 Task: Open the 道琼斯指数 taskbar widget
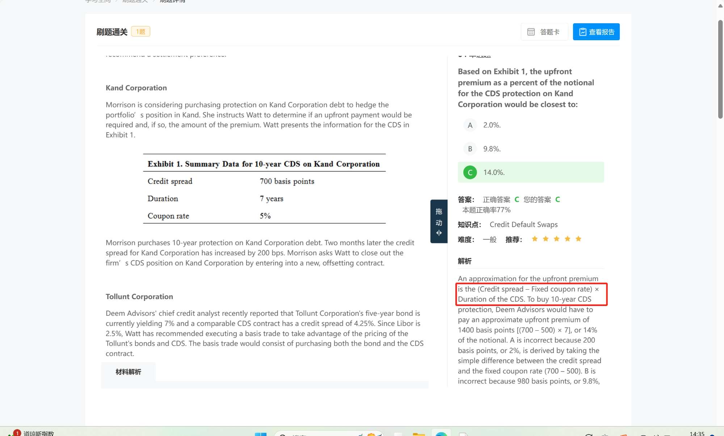point(38,433)
